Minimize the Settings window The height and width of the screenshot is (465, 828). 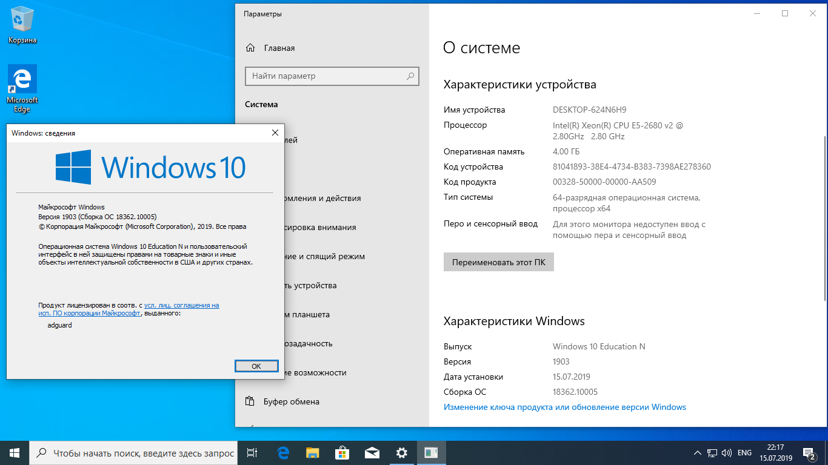click(x=757, y=13)
